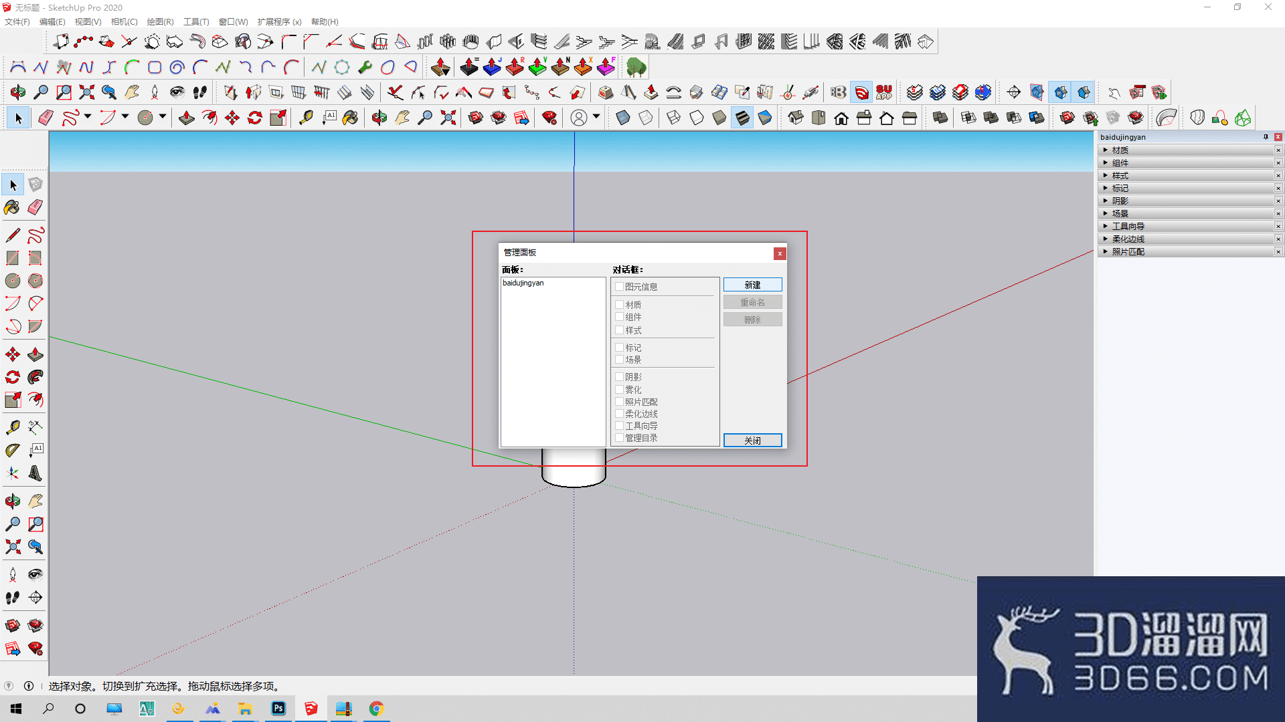The image size is (1285, 722).
Task: Click the tree icon in second toolbar
Action: point(636,67)
